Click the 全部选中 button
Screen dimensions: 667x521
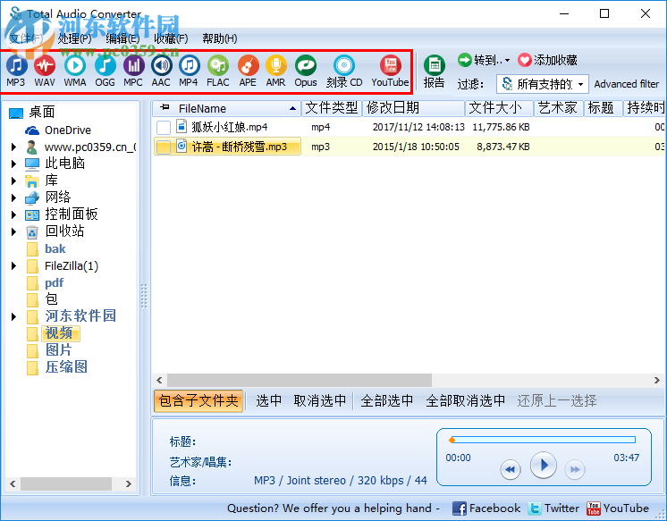point(386,400)
